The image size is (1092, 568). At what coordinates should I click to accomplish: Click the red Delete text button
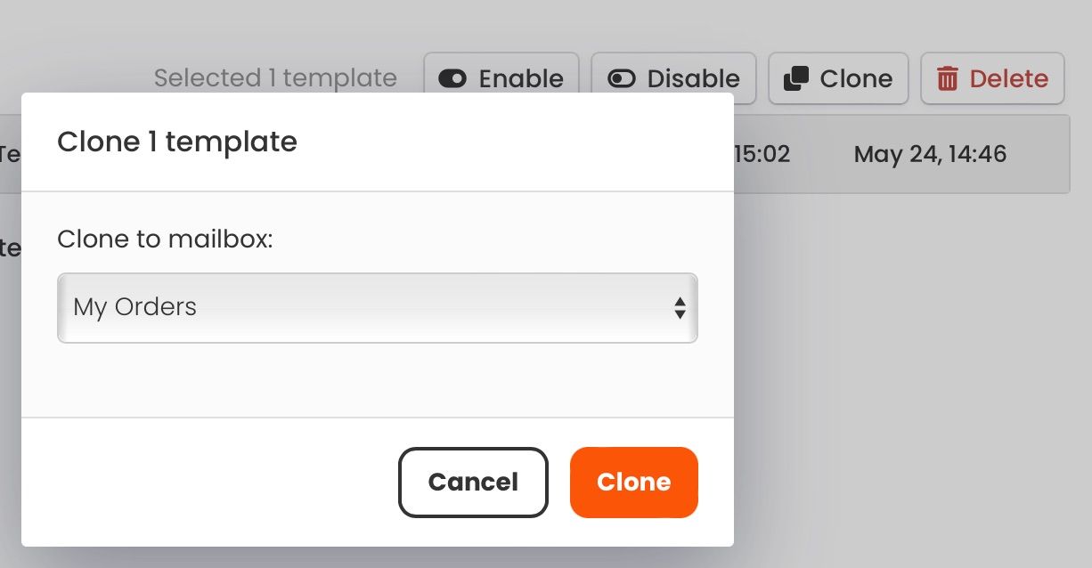(x=1008, y=78)
